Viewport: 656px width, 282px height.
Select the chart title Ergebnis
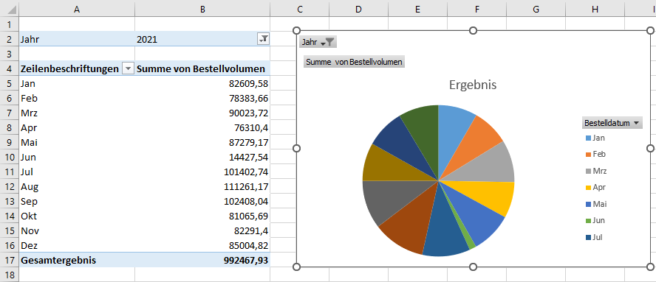473,85
